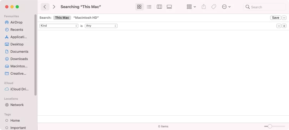Switch to column view
Screen dimensions: 289x130
tap(159, 7)
